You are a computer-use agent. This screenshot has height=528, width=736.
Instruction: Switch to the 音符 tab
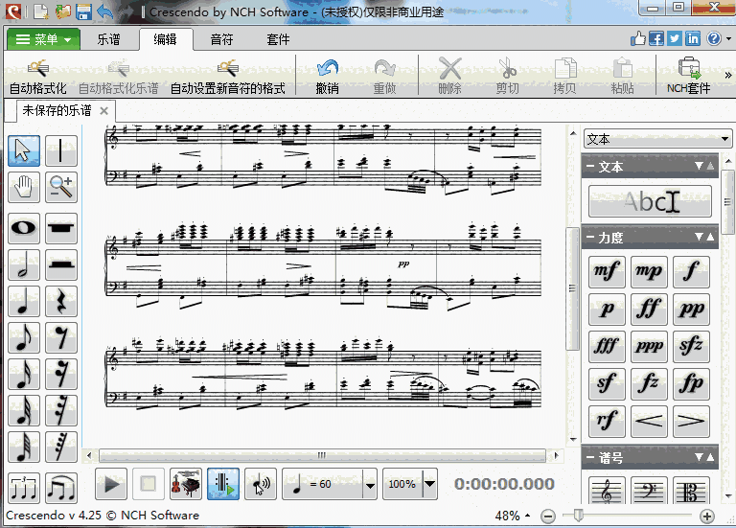click(221, 39)
